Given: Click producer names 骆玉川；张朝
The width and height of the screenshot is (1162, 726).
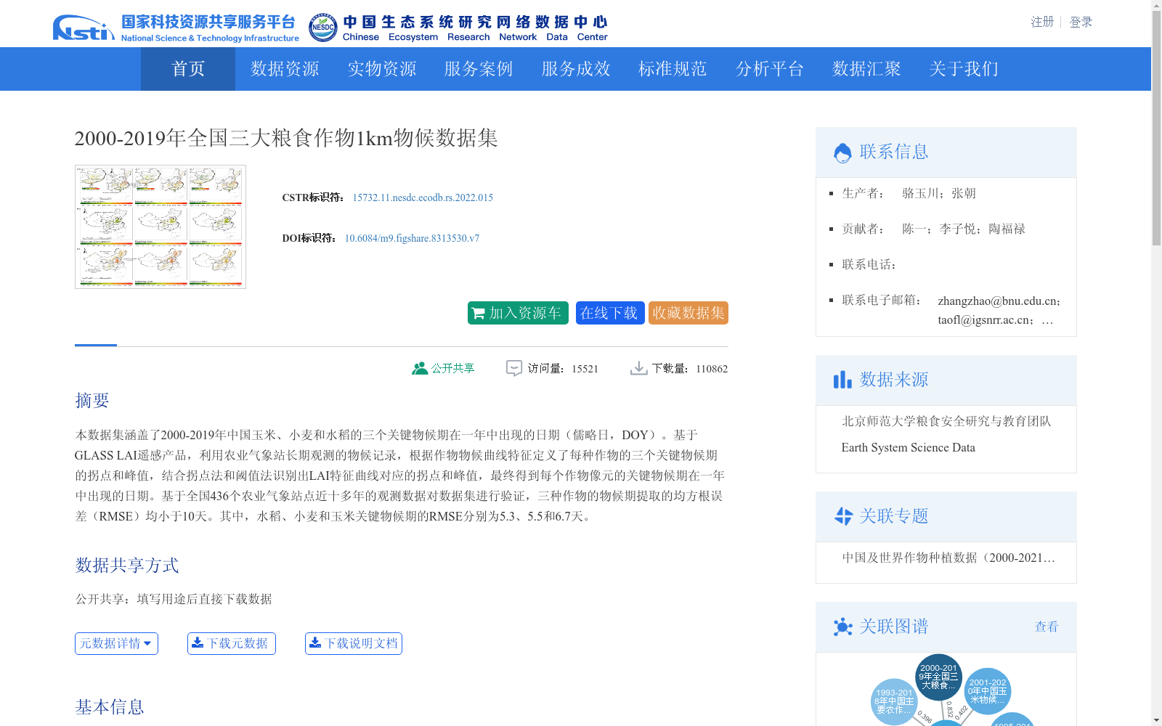Looking at the screenshot, I should [x=939, y=193].
